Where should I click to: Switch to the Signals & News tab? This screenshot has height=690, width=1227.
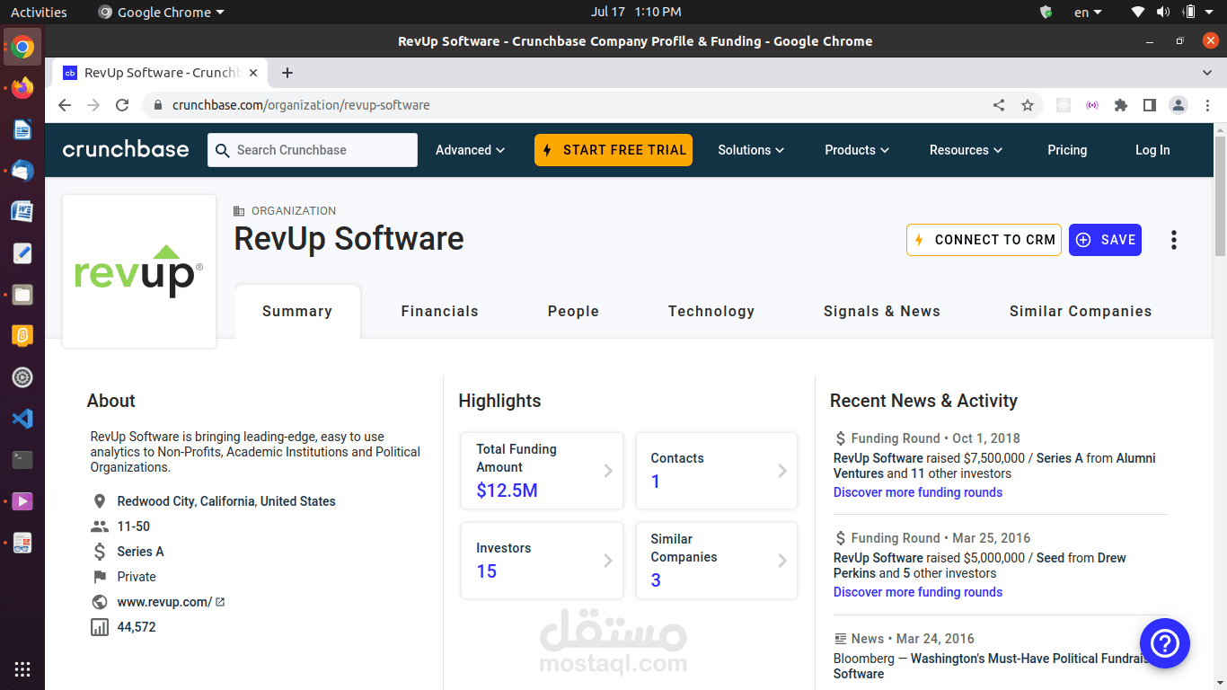[x=882, y=312]
